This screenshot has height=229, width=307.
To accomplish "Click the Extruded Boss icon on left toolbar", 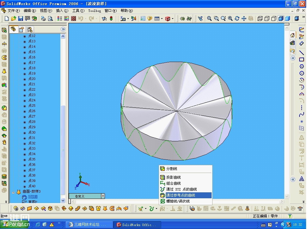I will 4,30.
